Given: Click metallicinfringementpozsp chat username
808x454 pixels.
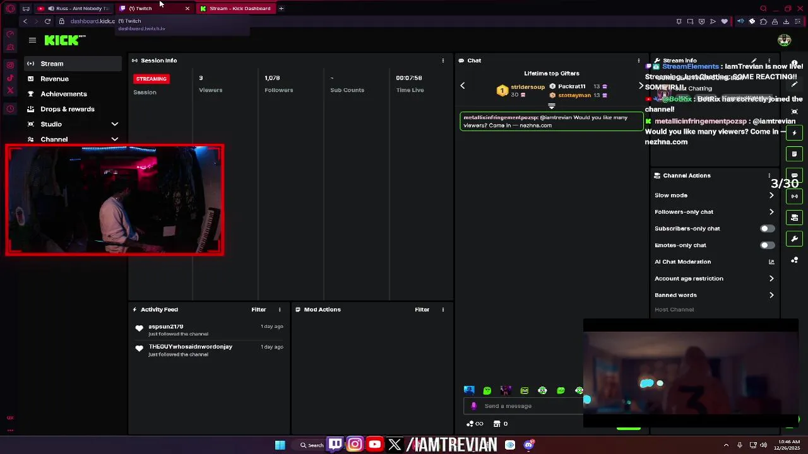Looking at the screenshot, I should coord(501,117).
